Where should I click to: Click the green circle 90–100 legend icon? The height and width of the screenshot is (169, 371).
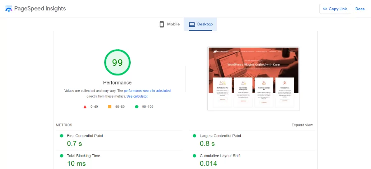tap(137, 107)
